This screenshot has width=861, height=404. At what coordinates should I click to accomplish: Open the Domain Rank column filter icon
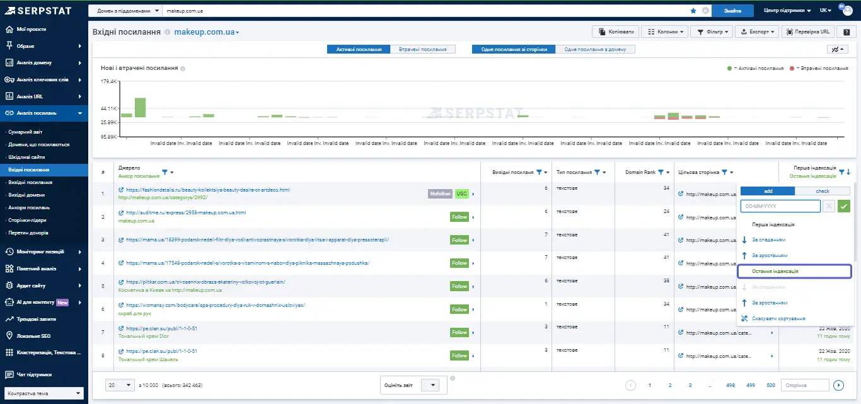(x=661, y=172)
